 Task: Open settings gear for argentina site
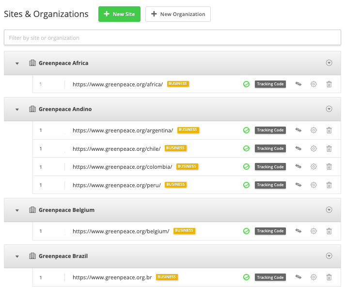pyautogui.click(x=314, y=130)
